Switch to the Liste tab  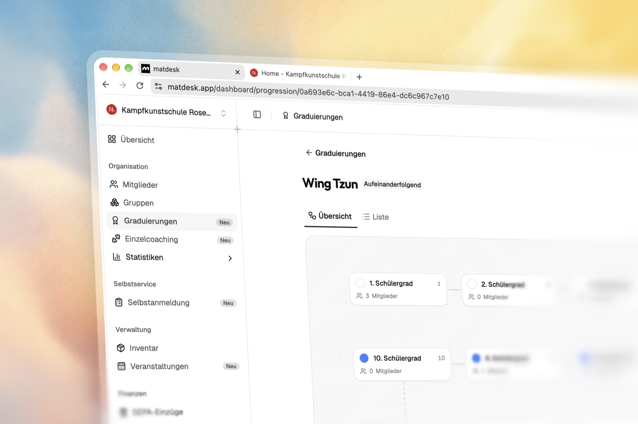(x=375, y=217)
